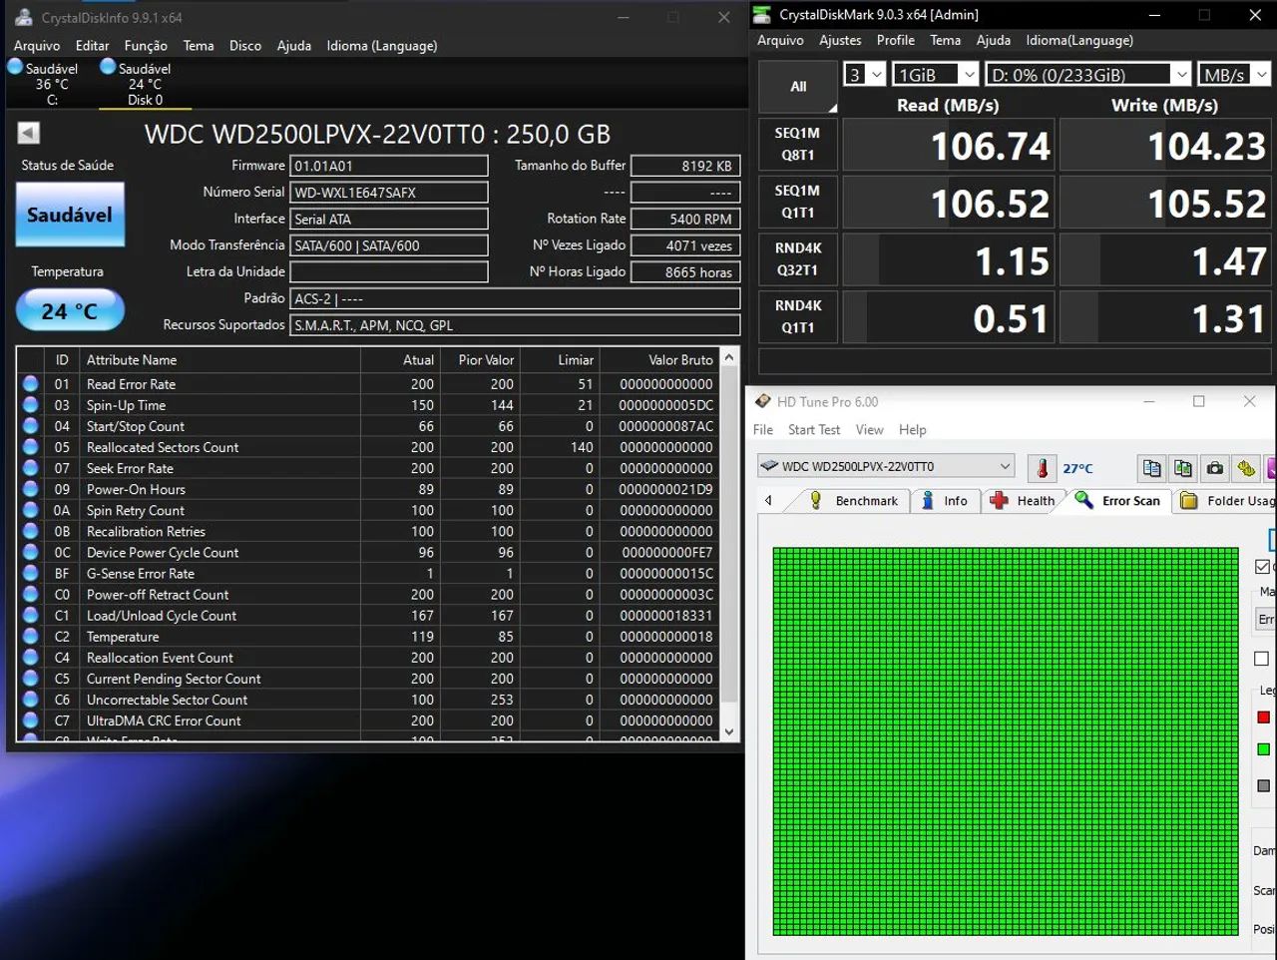Run the SEQ1M Q1T1 test
The image size is (1277, 960).
click(798, 202)
